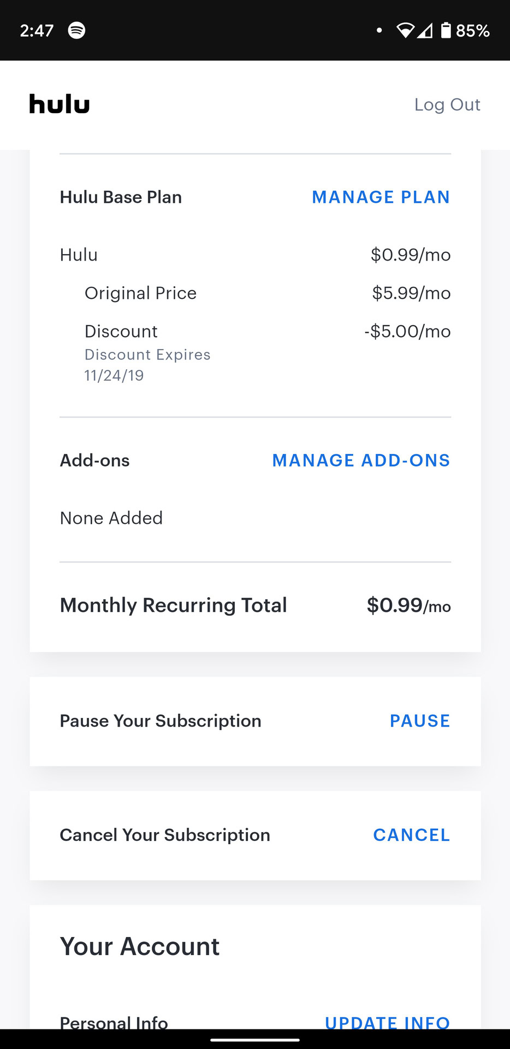Open Manage Plan for Hulu Base Plan
510x1049 pixels.
click(381, 197)
